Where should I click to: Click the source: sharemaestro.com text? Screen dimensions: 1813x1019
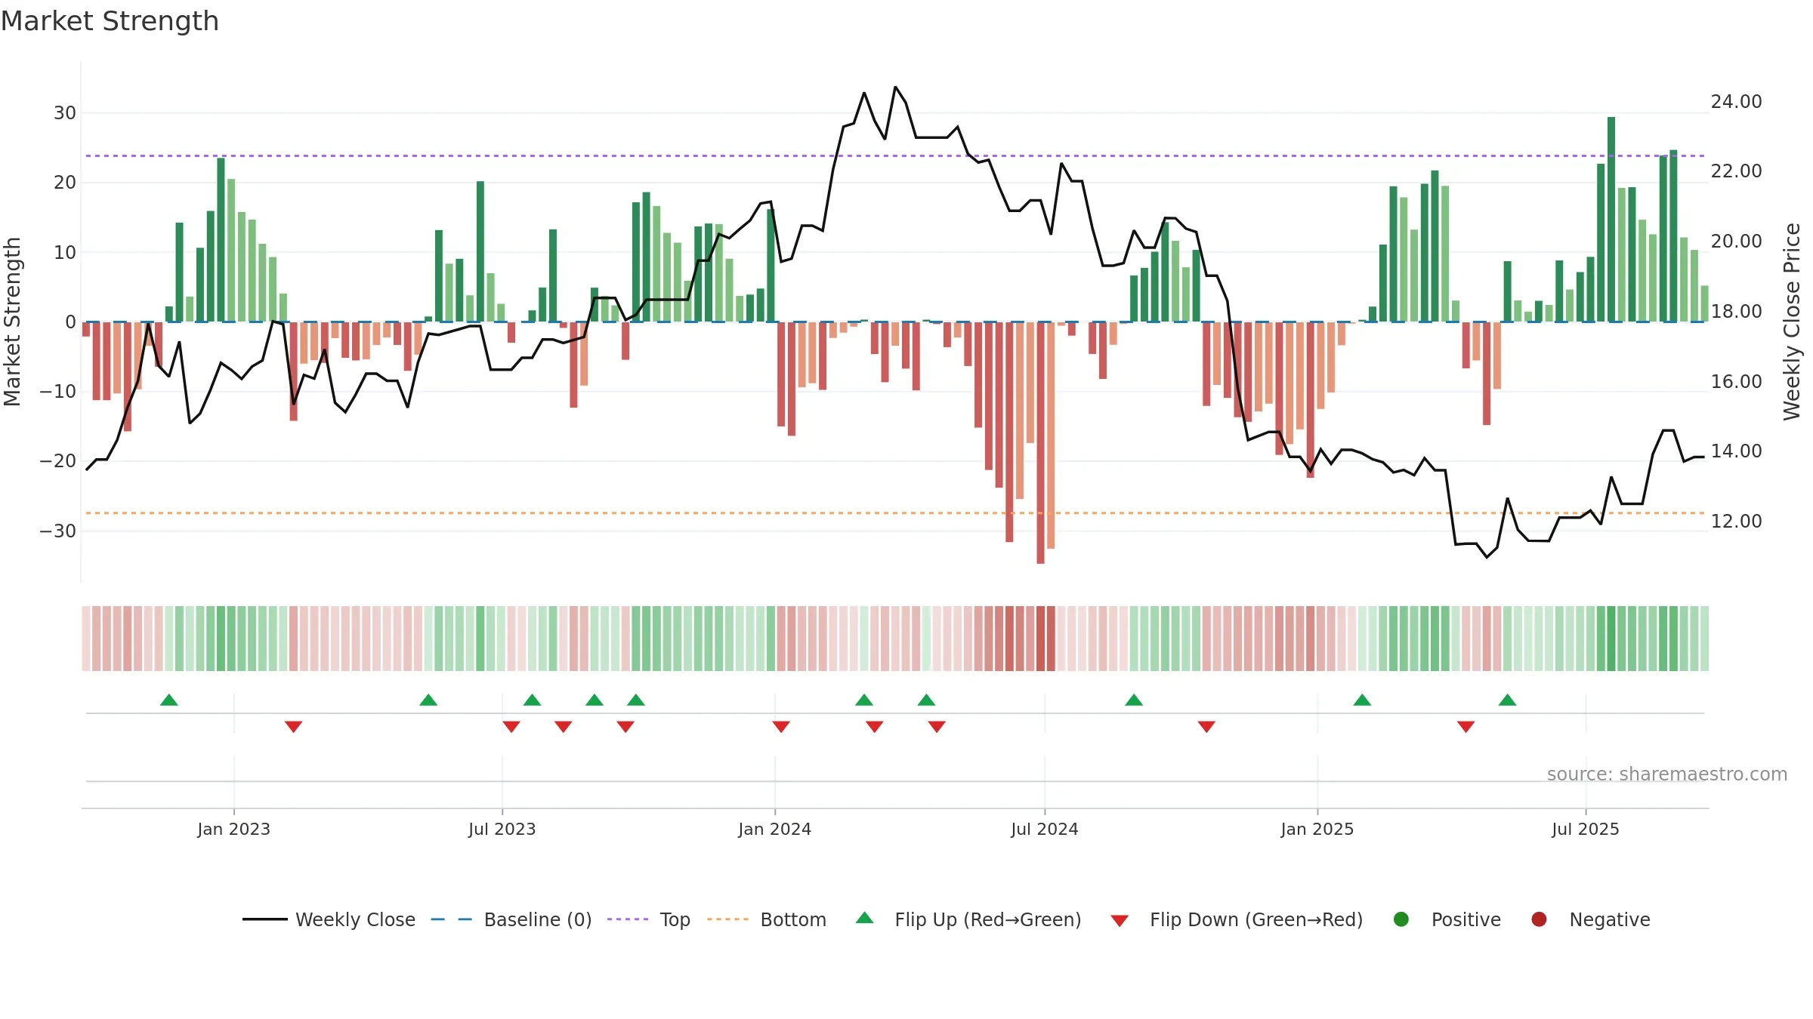point(1667,774)
